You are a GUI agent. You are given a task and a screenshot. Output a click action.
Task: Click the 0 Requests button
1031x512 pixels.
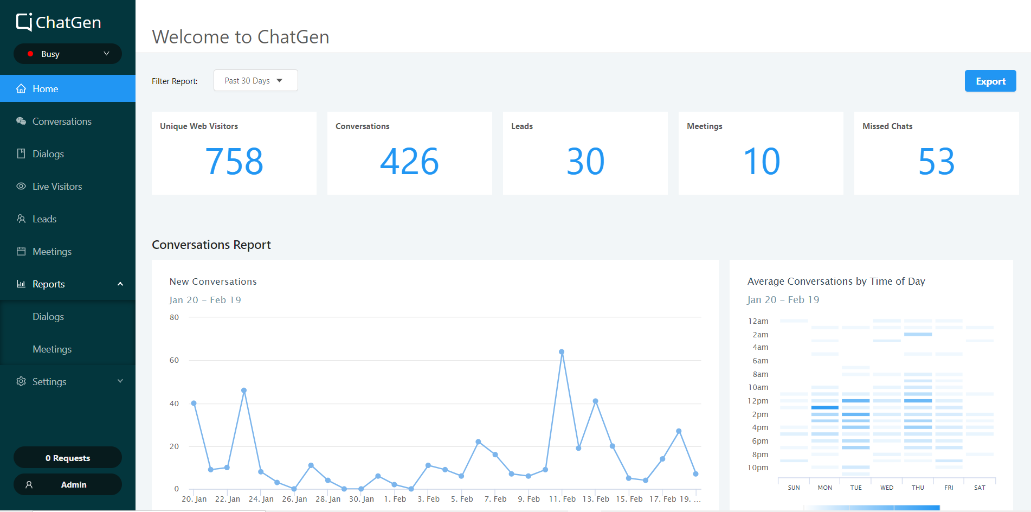pos(68,458)
